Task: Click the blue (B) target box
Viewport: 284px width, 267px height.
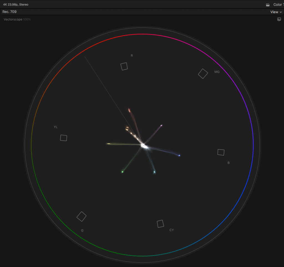Action: point(221,152)
